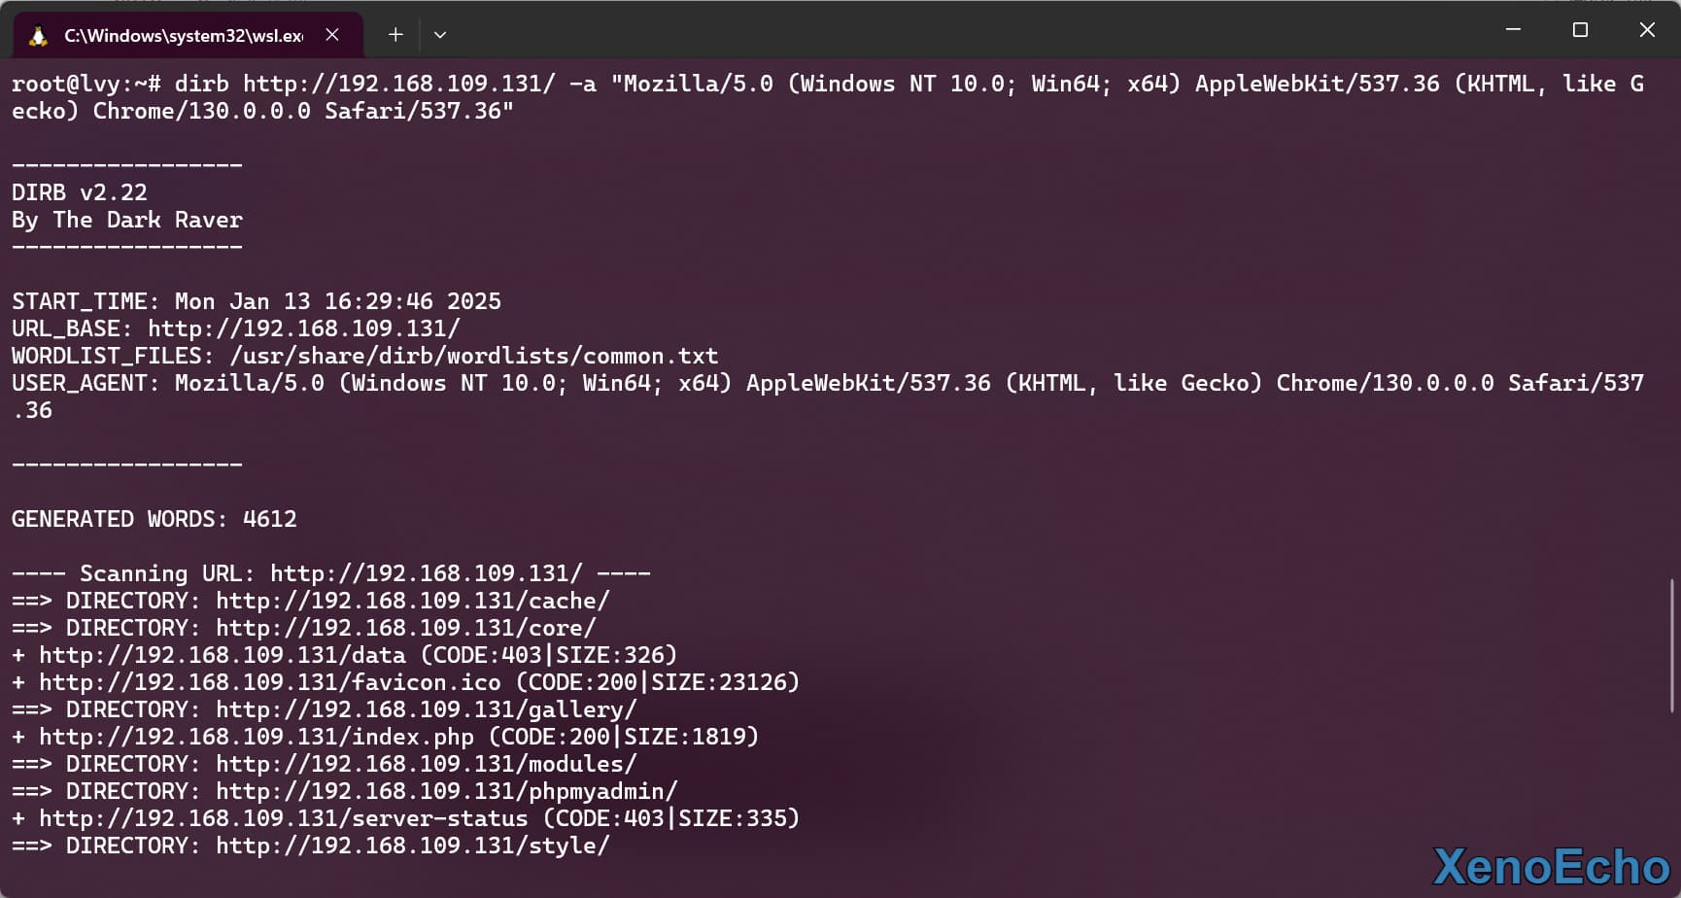The image size is (1681, 898).
Task: Open the /gallery/ directory URL
Action: pyautogui.click(x=426, y=709)
